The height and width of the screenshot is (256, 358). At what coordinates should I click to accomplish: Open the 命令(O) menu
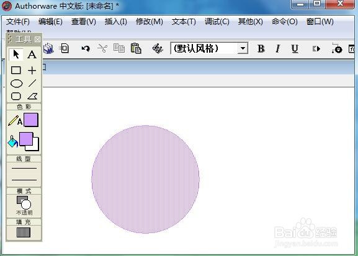[x=285, y=22]
